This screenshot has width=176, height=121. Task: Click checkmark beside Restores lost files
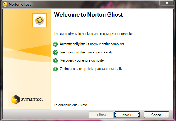[x=55, y=53]
